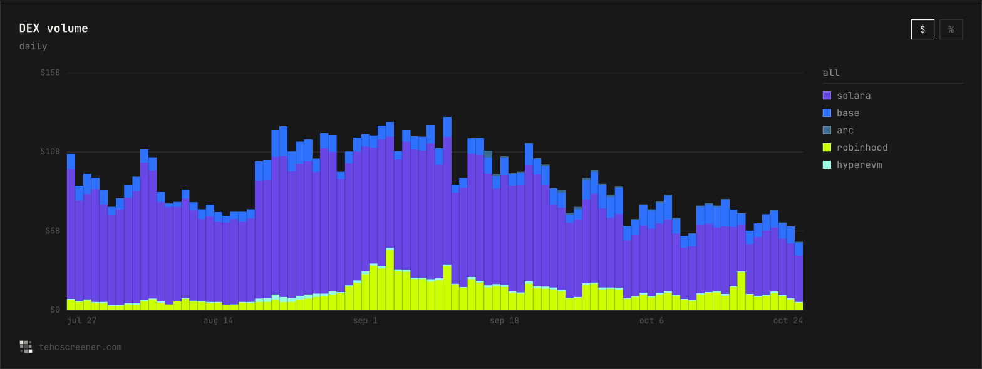Click the tehcscreener logo icon
Screen dimensions: 982x369
[26, 346]
